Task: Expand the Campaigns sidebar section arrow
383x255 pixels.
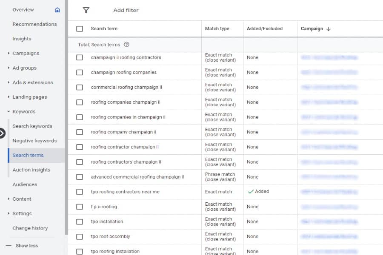Action: pos(9,53)
